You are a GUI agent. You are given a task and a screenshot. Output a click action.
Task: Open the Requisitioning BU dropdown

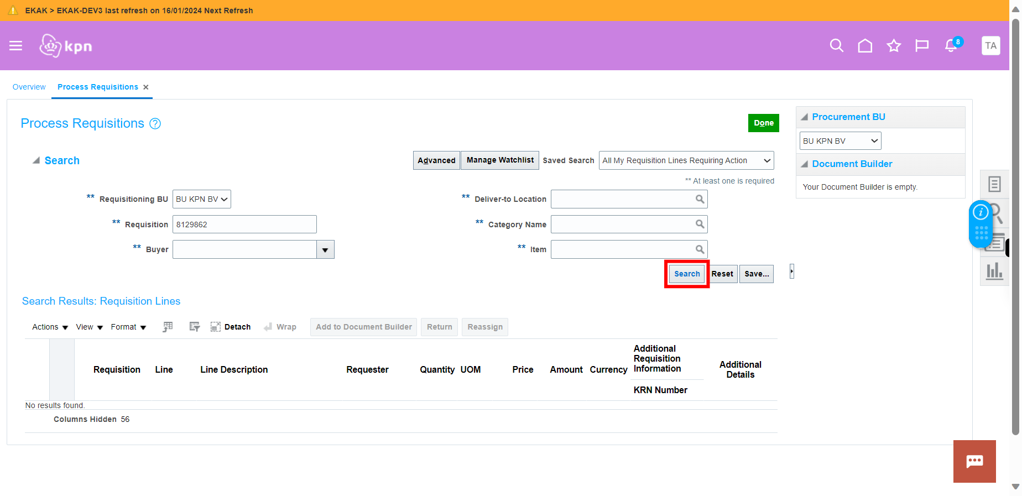point(202,199)
